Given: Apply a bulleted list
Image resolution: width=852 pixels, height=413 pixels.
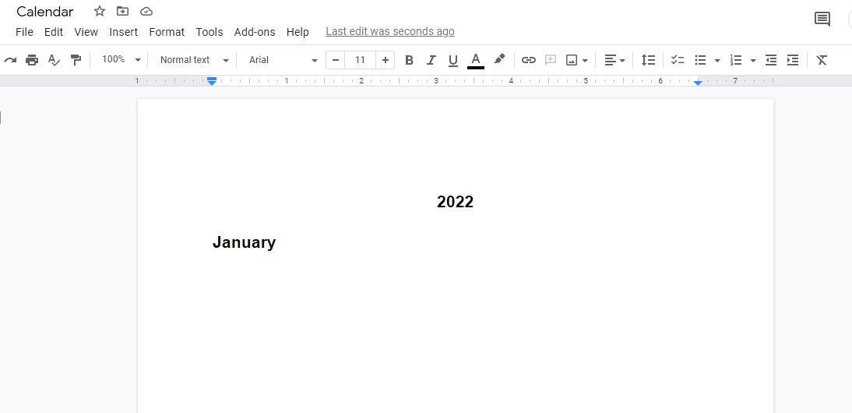Looking at the screenshot, I should pos(700,60).
